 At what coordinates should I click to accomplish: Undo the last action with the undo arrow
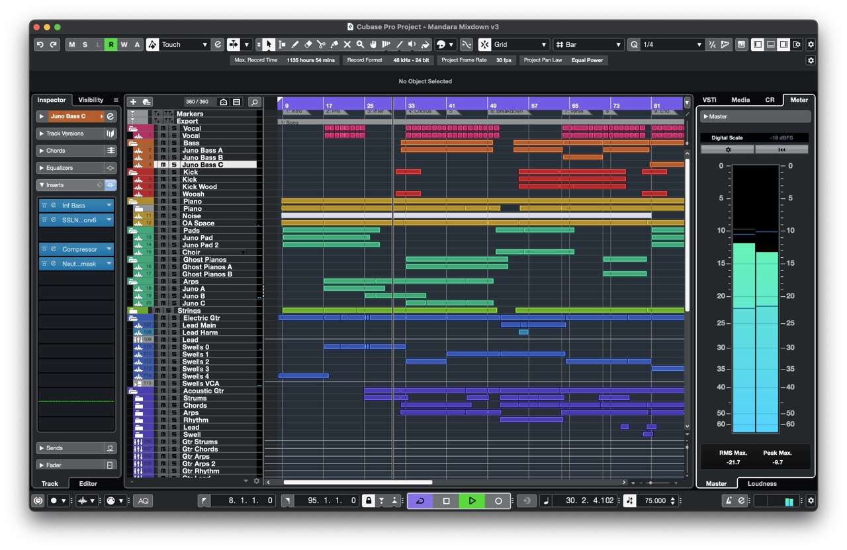point(40,44)
